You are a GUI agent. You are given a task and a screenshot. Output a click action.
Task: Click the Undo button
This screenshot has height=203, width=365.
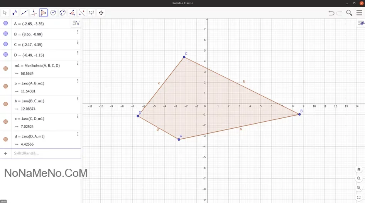tap(331, 13)
